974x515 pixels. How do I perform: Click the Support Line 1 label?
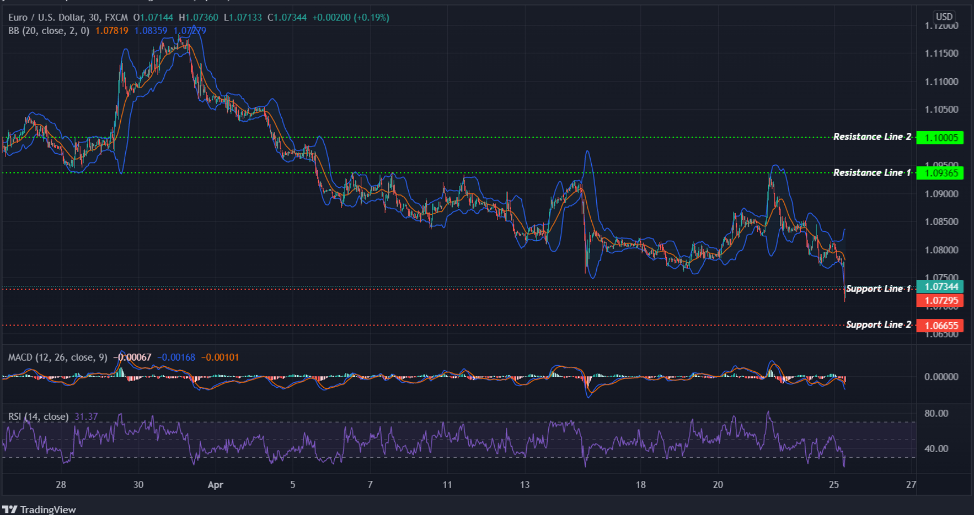(x=878, y=289)
